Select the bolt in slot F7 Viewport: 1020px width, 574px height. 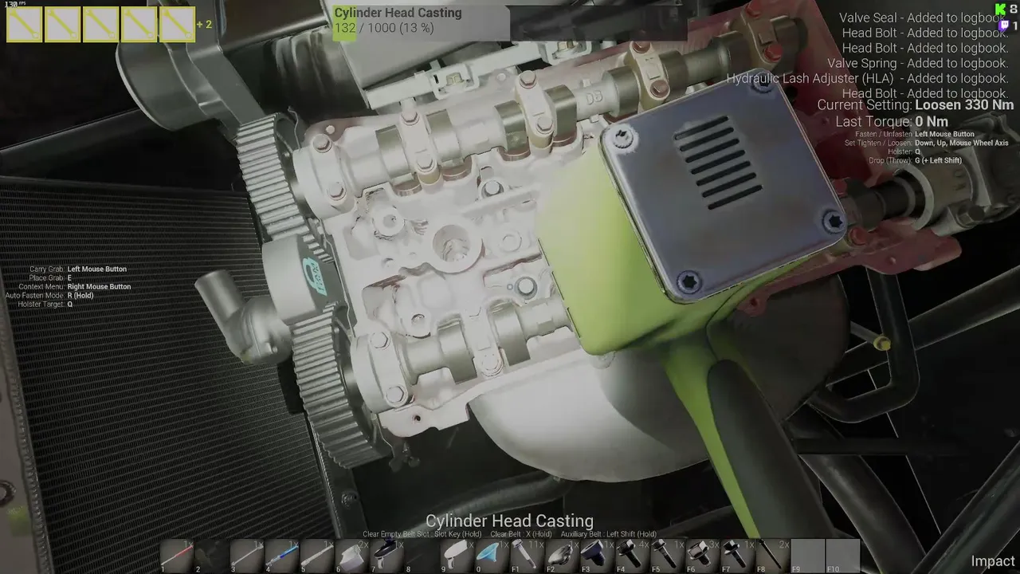pyautogui.click(x=738, y=556)
